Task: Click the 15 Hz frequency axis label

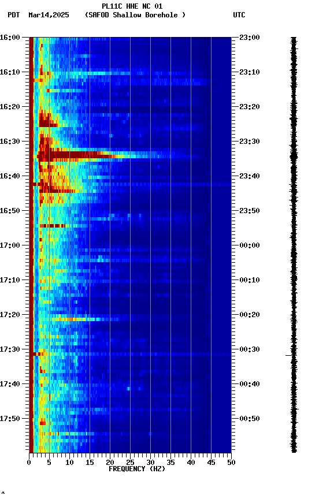Action: click(90, 463)
